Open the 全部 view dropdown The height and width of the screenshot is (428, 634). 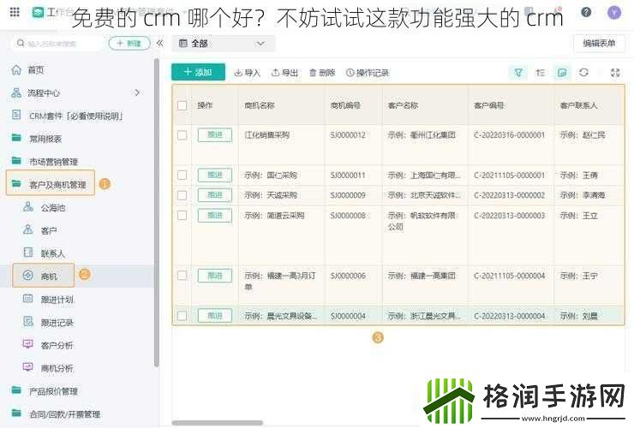pos(223,44)
